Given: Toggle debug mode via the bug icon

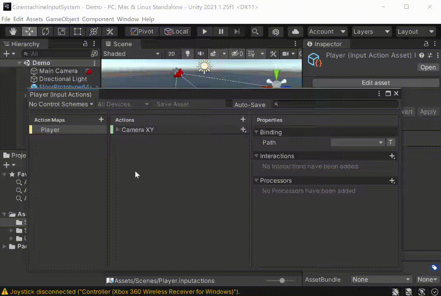Looking at the screenshot, I should point(395,292).
